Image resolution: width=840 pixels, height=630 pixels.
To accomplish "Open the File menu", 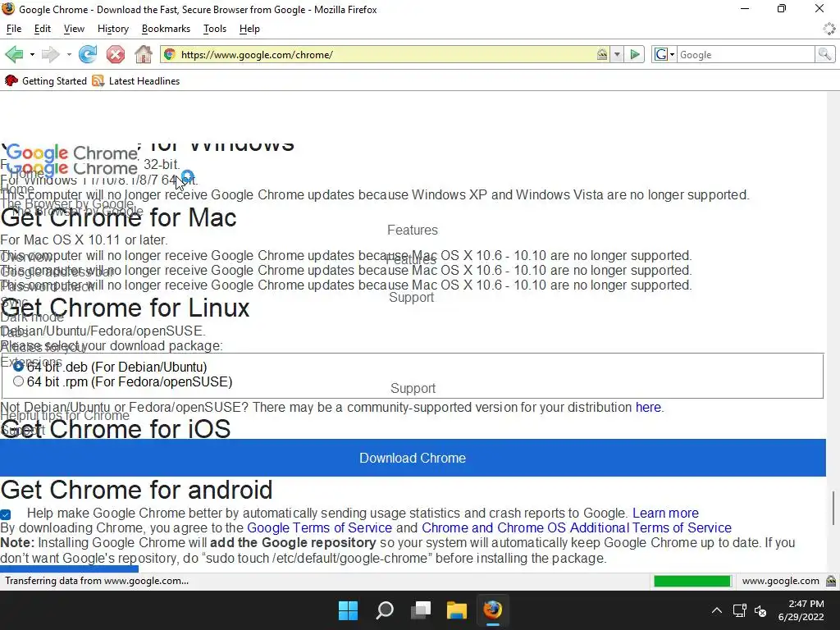I will coord(14,29).
